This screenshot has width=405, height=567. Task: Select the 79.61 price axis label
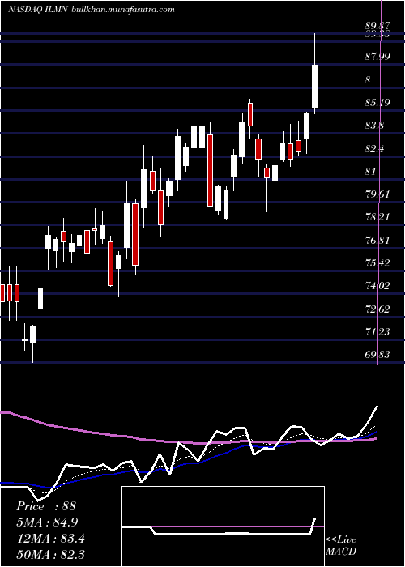[x=377, y=194]
